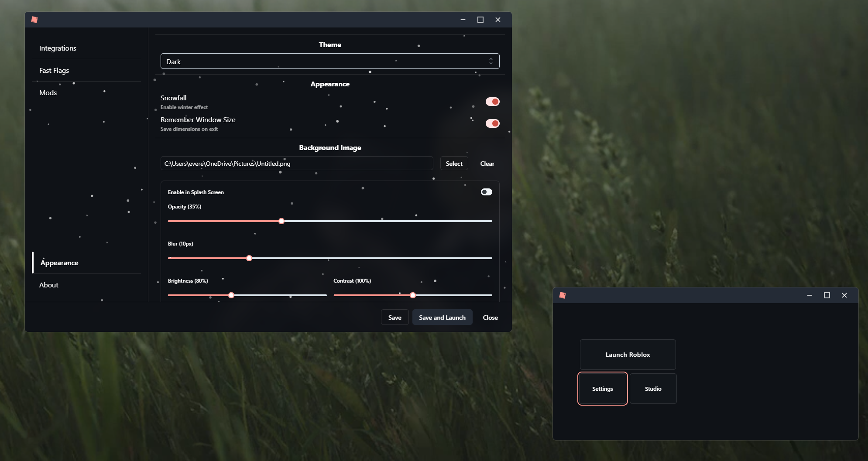Click Select to choose a background image
Image resolution: width=868 pixels, height=461 pixels.
454,164
